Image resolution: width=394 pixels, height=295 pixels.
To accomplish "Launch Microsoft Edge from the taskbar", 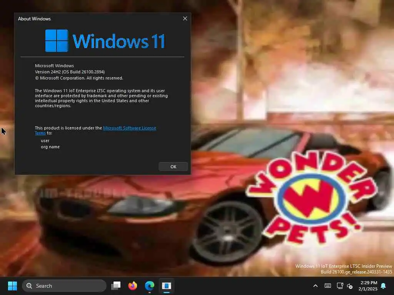I will tap(150, 286).
